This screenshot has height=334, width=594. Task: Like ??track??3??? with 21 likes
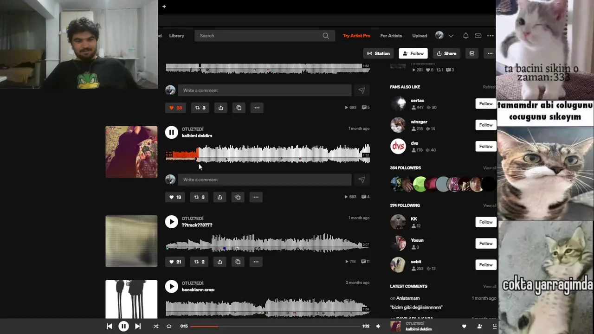tap(175, 262)
